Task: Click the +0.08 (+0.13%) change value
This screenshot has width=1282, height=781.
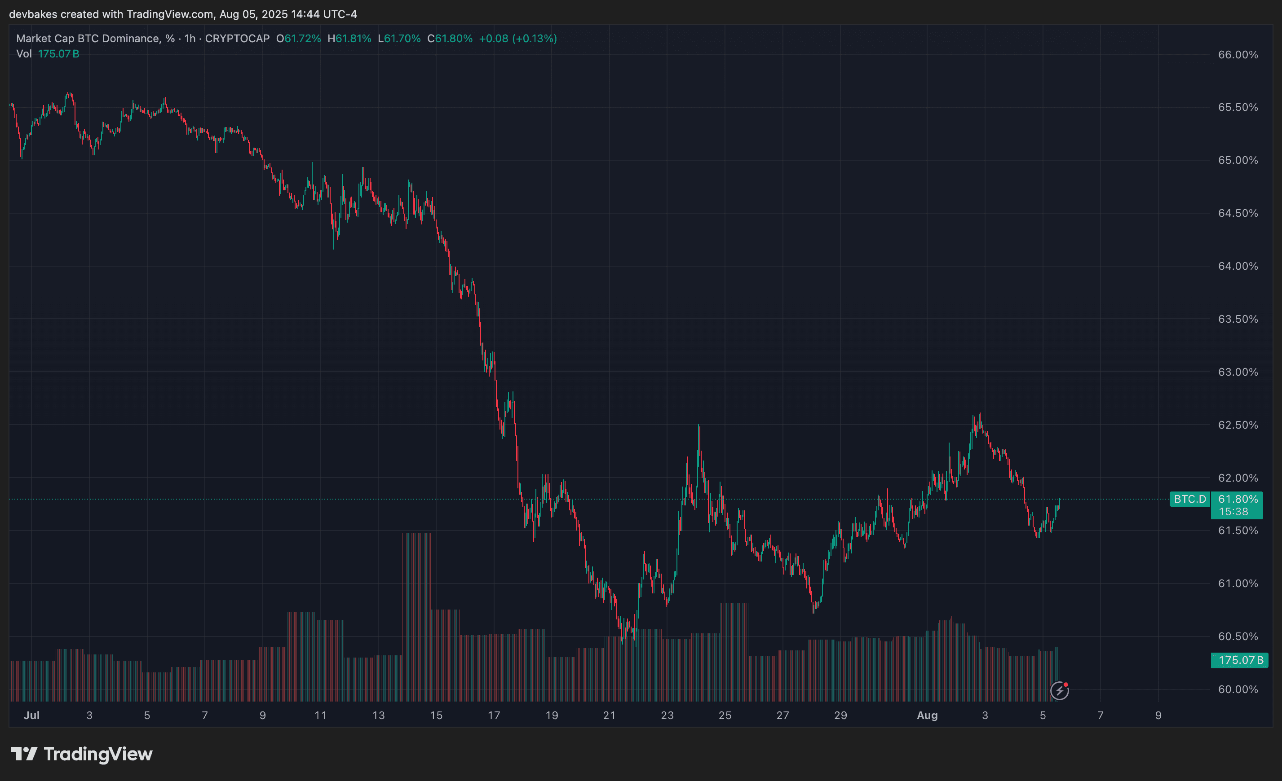Action: coord(517,39)
